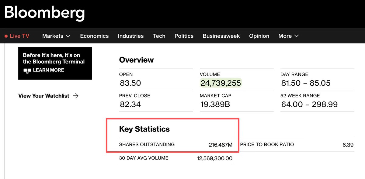Open the Markets dropdown chevron

pos(68,36)
